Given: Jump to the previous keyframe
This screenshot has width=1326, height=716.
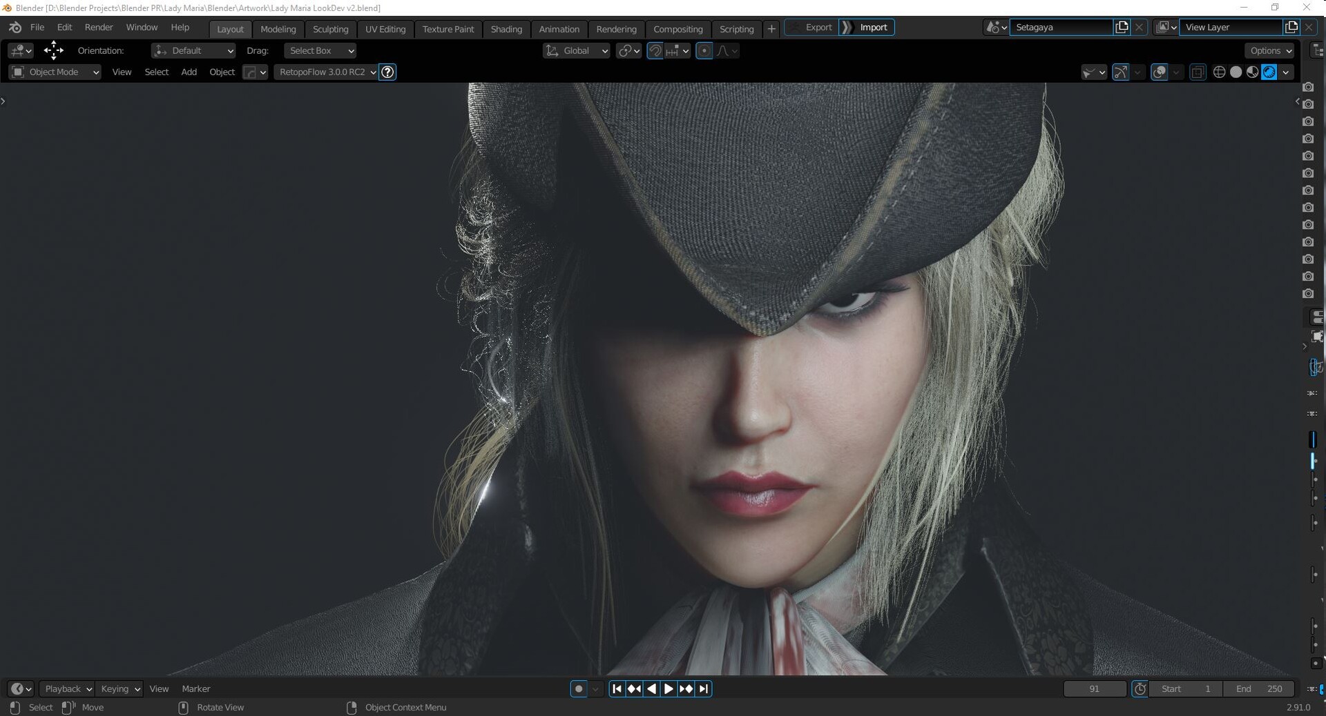Looking at the screenshot, I should (x=634, y=688).
